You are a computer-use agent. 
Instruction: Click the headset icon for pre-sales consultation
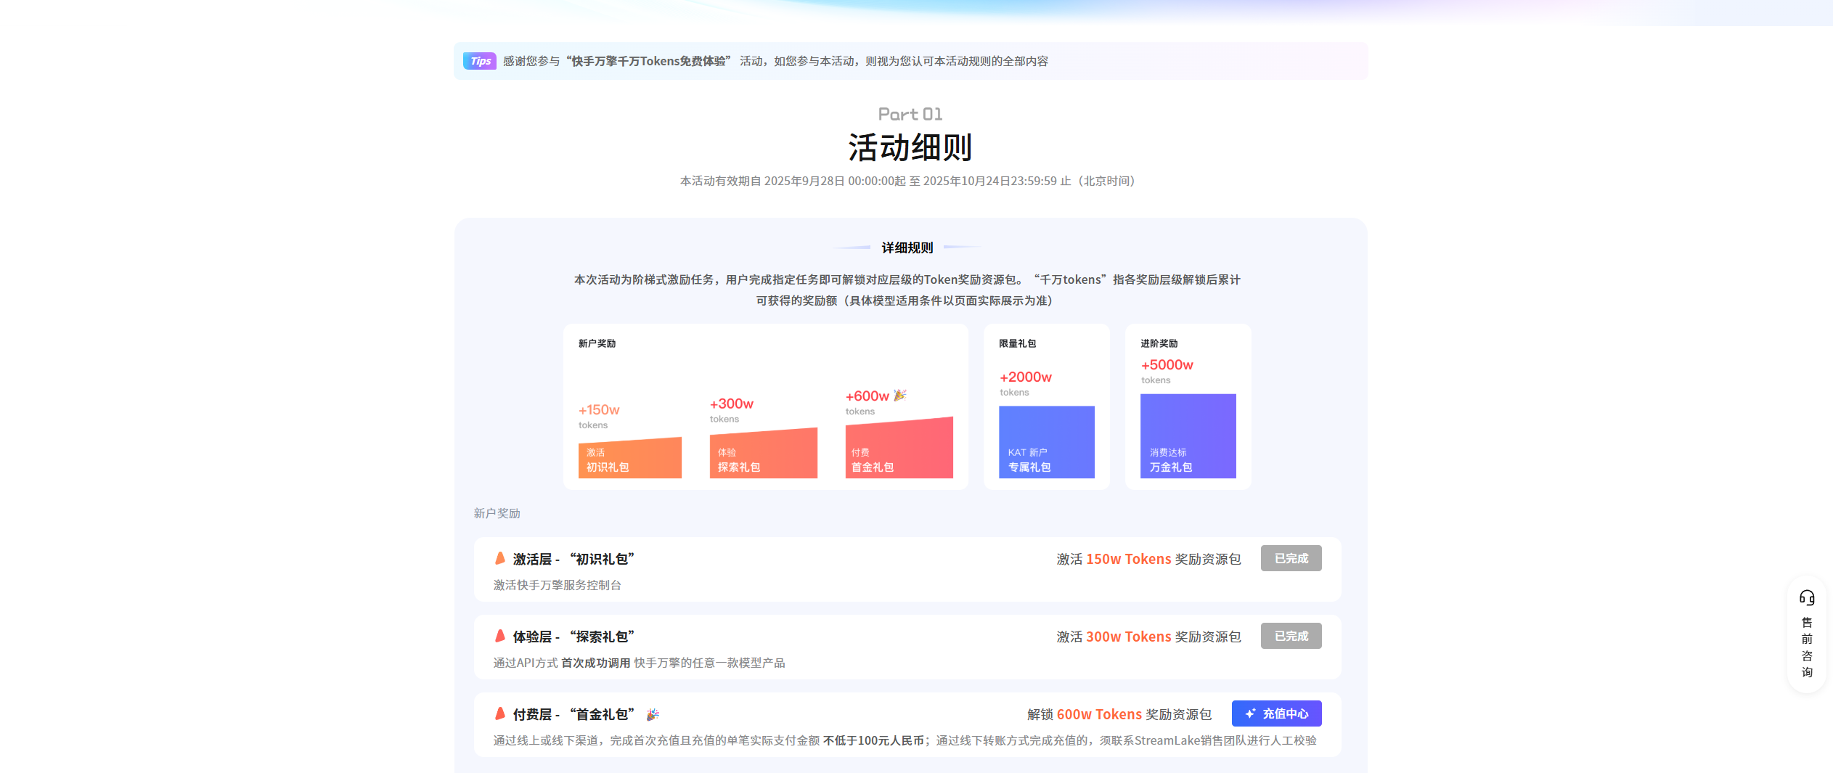coord(1806,597)
